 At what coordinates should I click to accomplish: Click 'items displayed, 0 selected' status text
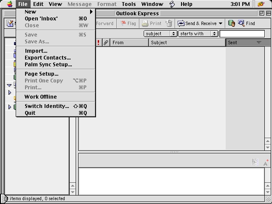[x=37, y=198]
